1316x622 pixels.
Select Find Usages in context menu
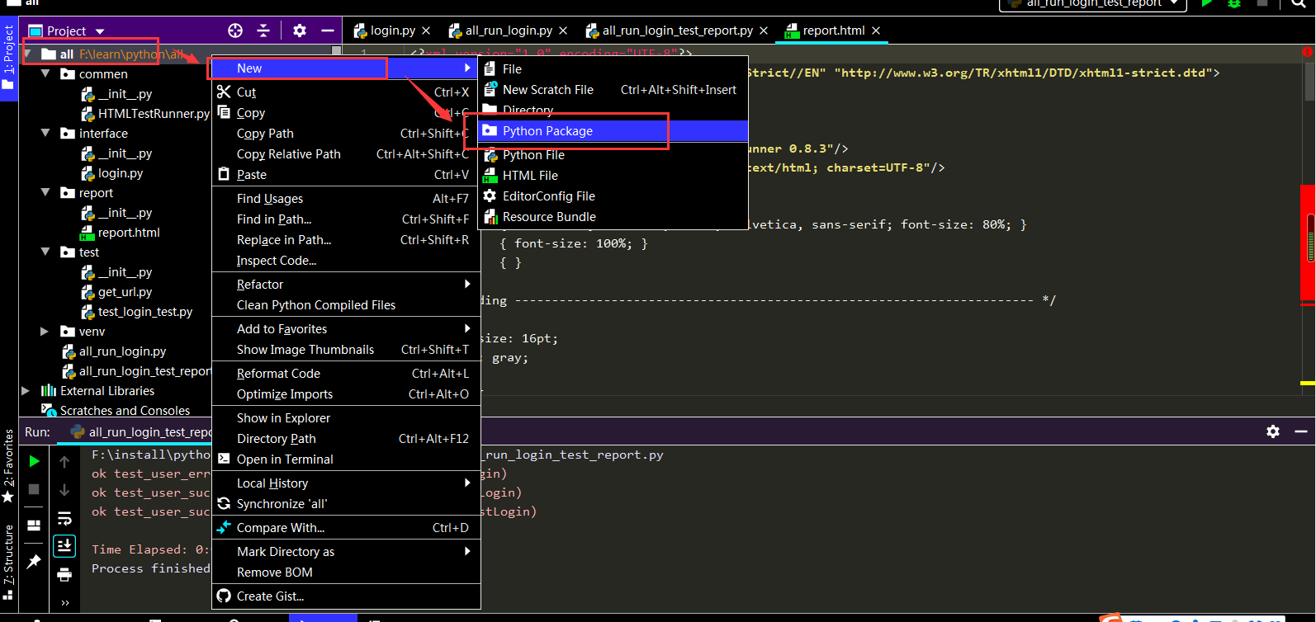coord(346,199)
